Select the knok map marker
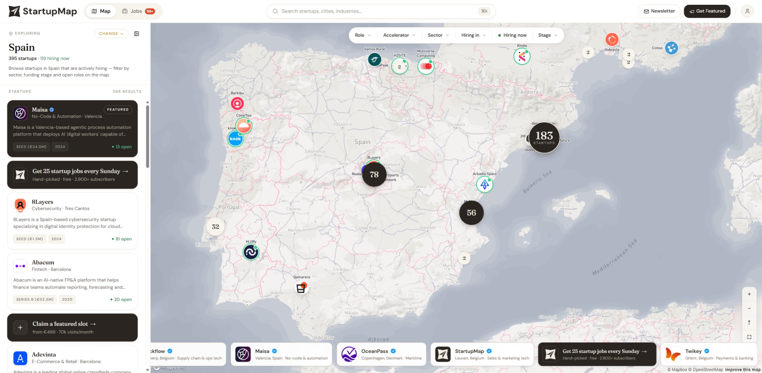This screenshot has width=762, height=373. [235, 139]
